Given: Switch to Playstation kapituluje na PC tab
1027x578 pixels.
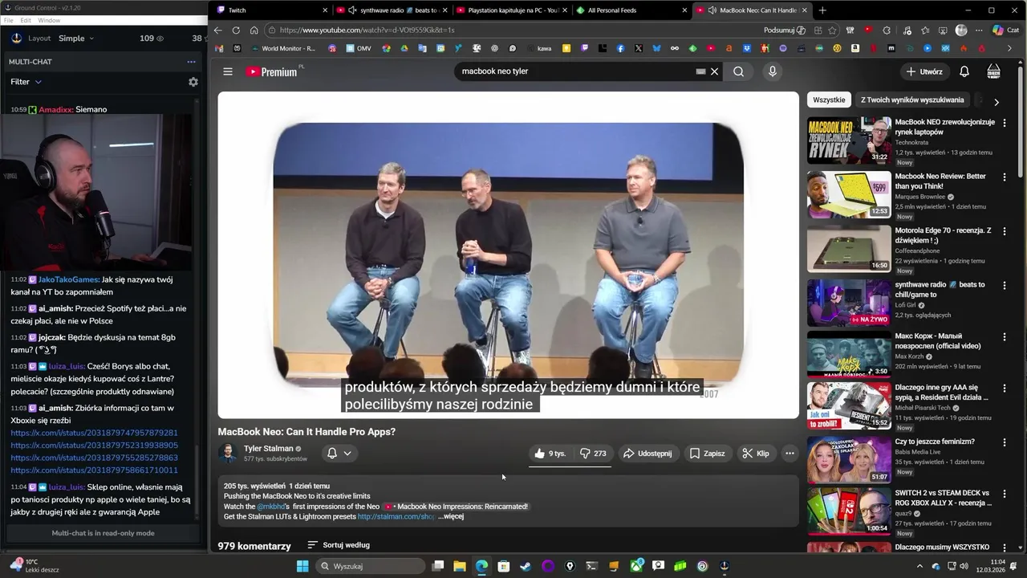Looking at the screenshot, I should (511, 10).
